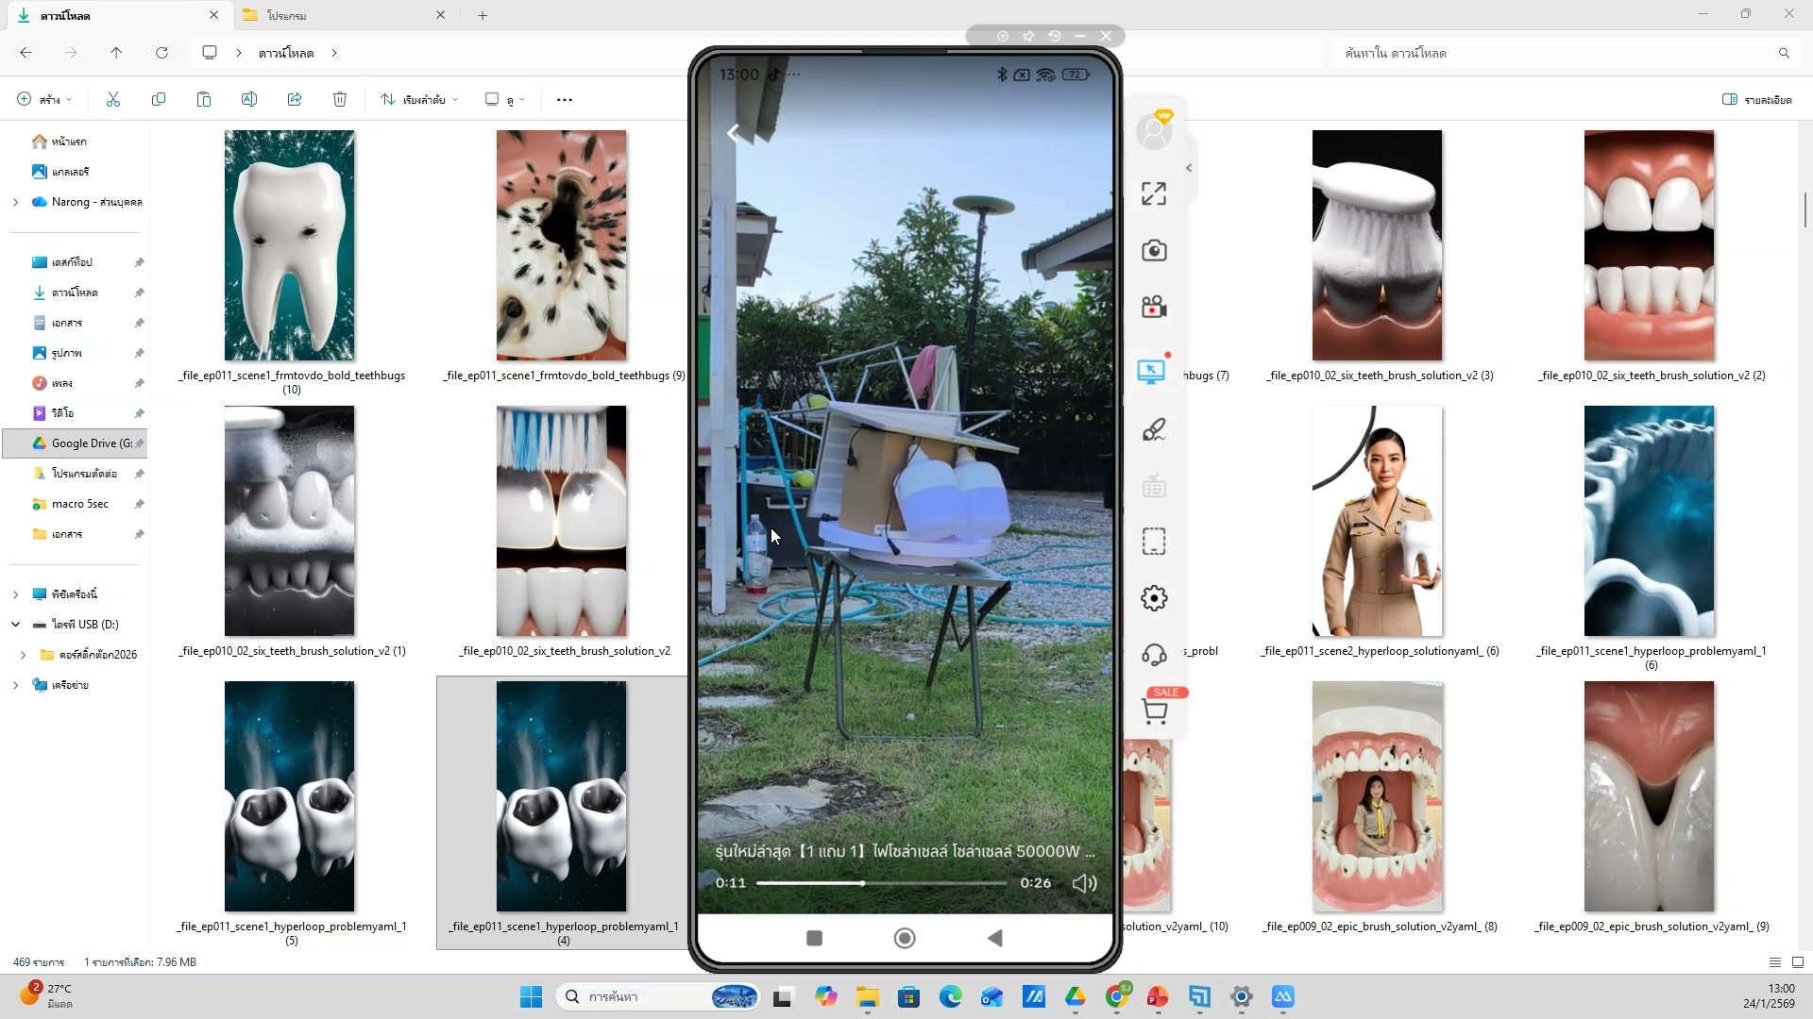Open the SALE shopping cart icon

(x=1155, y=710)
